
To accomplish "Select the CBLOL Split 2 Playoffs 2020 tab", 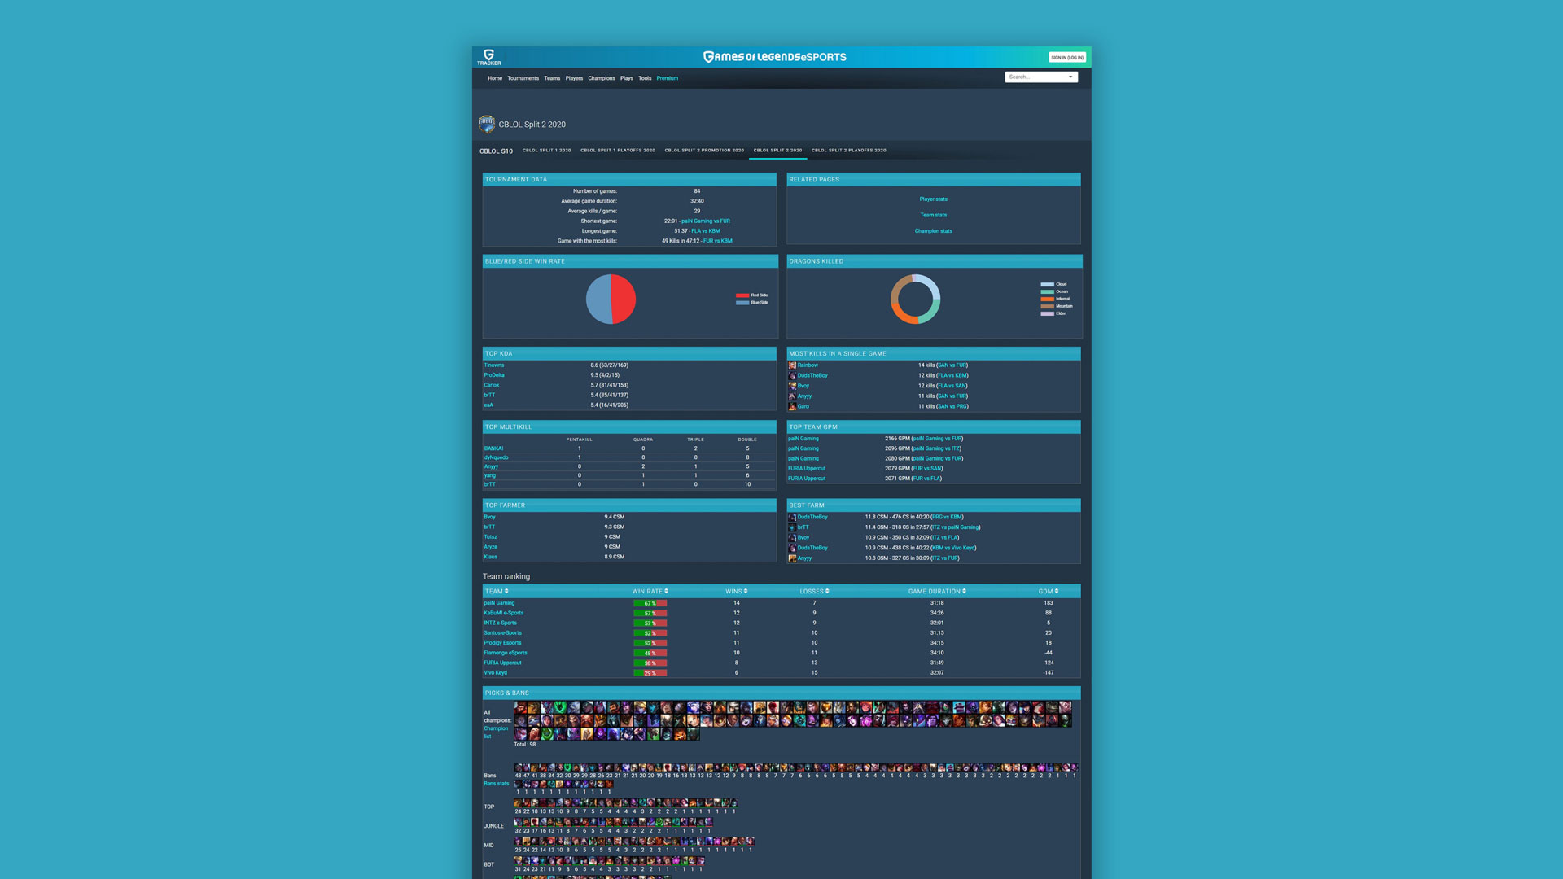I will (849, 151).
